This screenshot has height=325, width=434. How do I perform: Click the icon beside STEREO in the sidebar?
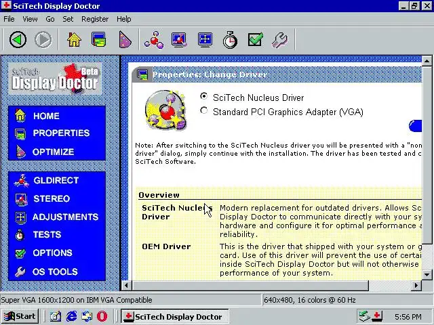21,199
